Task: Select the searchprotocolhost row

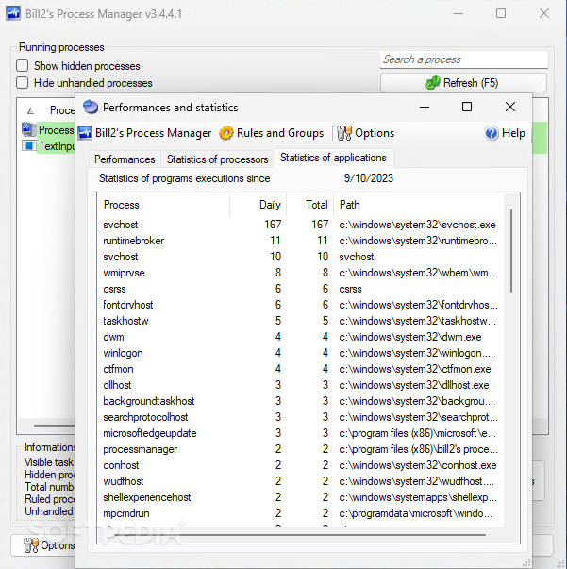Action: pos(300,417)
